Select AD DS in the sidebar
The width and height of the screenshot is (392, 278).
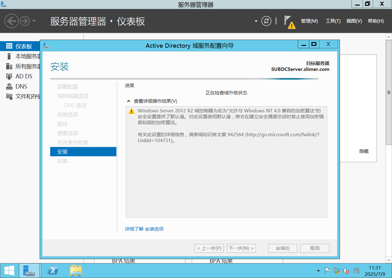pyautogui.click(x=24, y=76)
